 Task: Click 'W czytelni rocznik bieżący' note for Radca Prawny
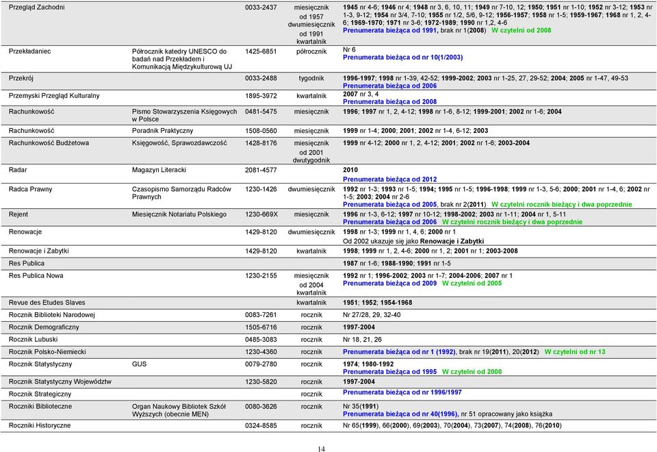pyautogui.click(x=561, y=205)
